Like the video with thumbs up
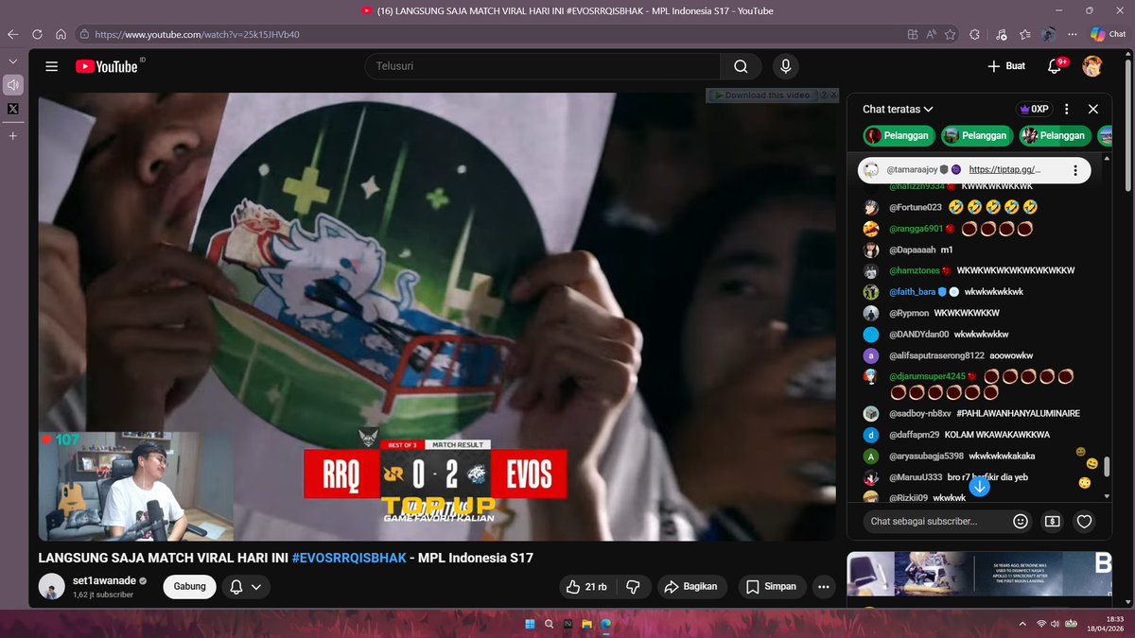The height and width of the screenshot is (638, 1135). 586,587
